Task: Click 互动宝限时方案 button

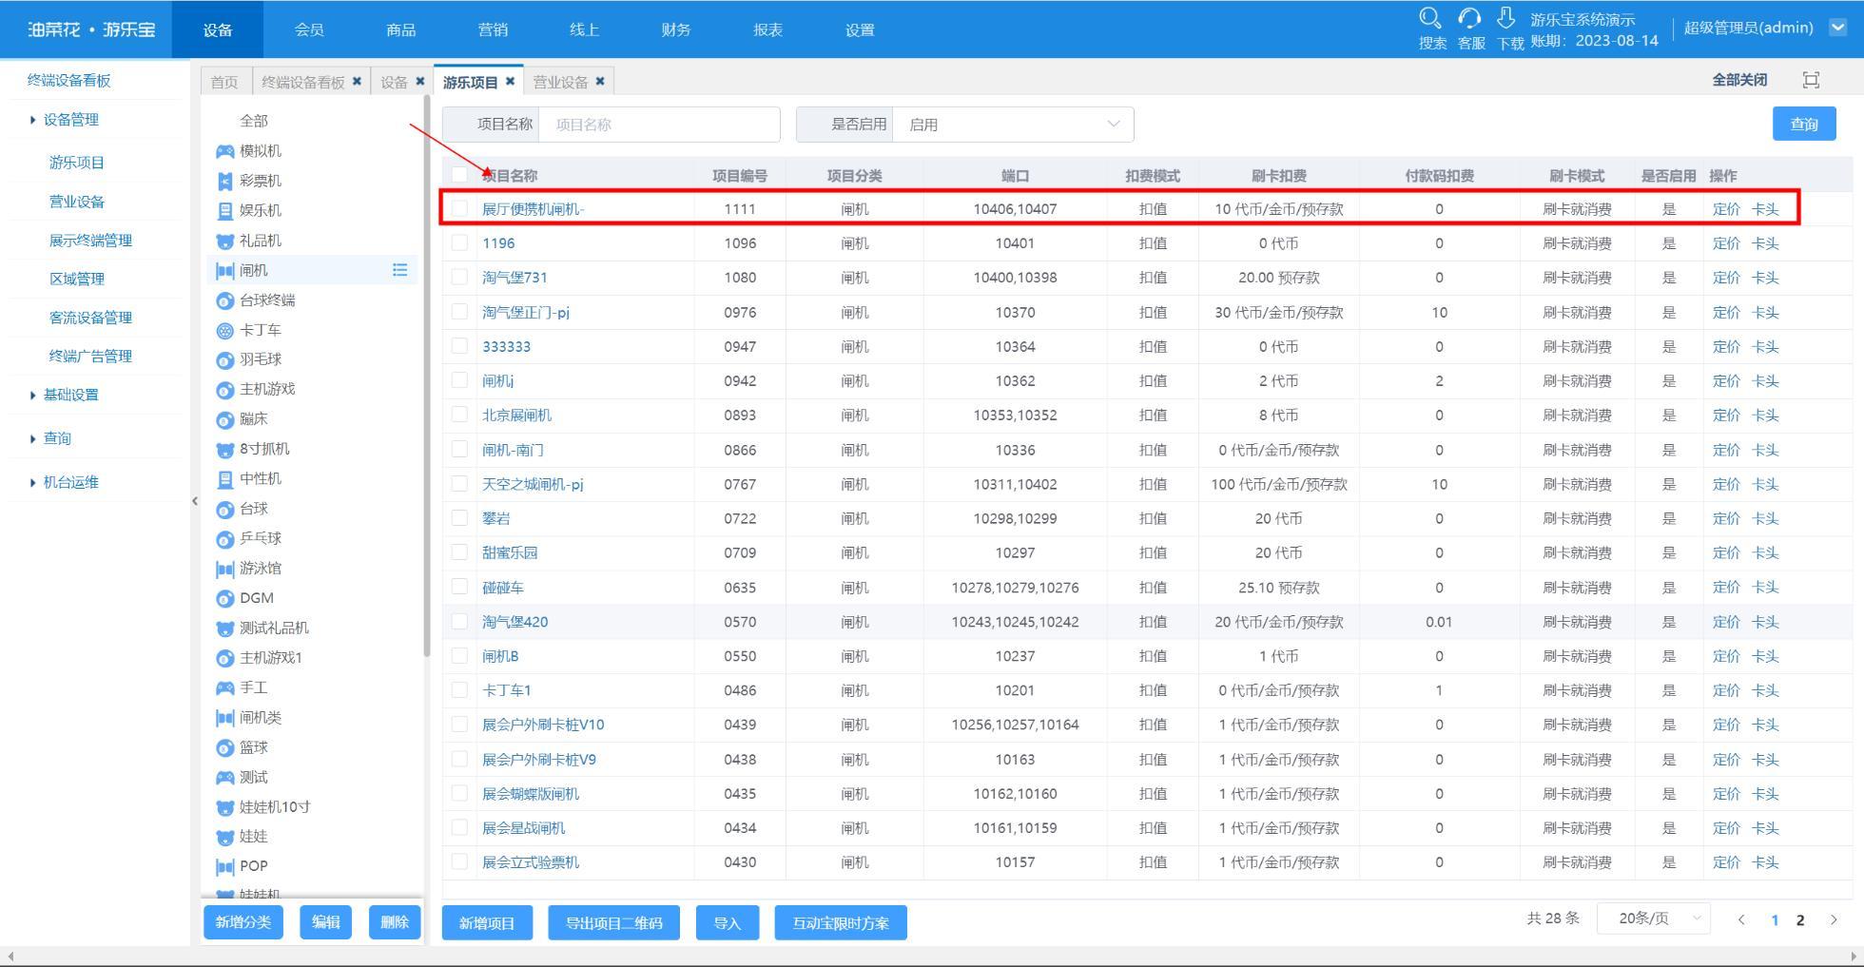Action: (x=841, y=922)
